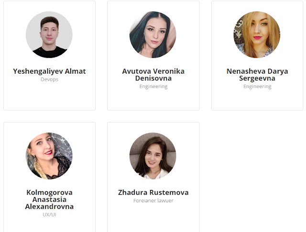The height and width of the screenshot is (232, 306).
Task: Select the Nenasheva Darya Sergeevna name
Action: 257,75
